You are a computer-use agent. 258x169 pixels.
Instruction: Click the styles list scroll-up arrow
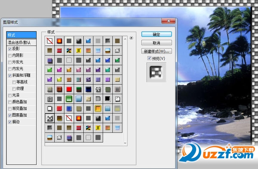coord(125,39)
